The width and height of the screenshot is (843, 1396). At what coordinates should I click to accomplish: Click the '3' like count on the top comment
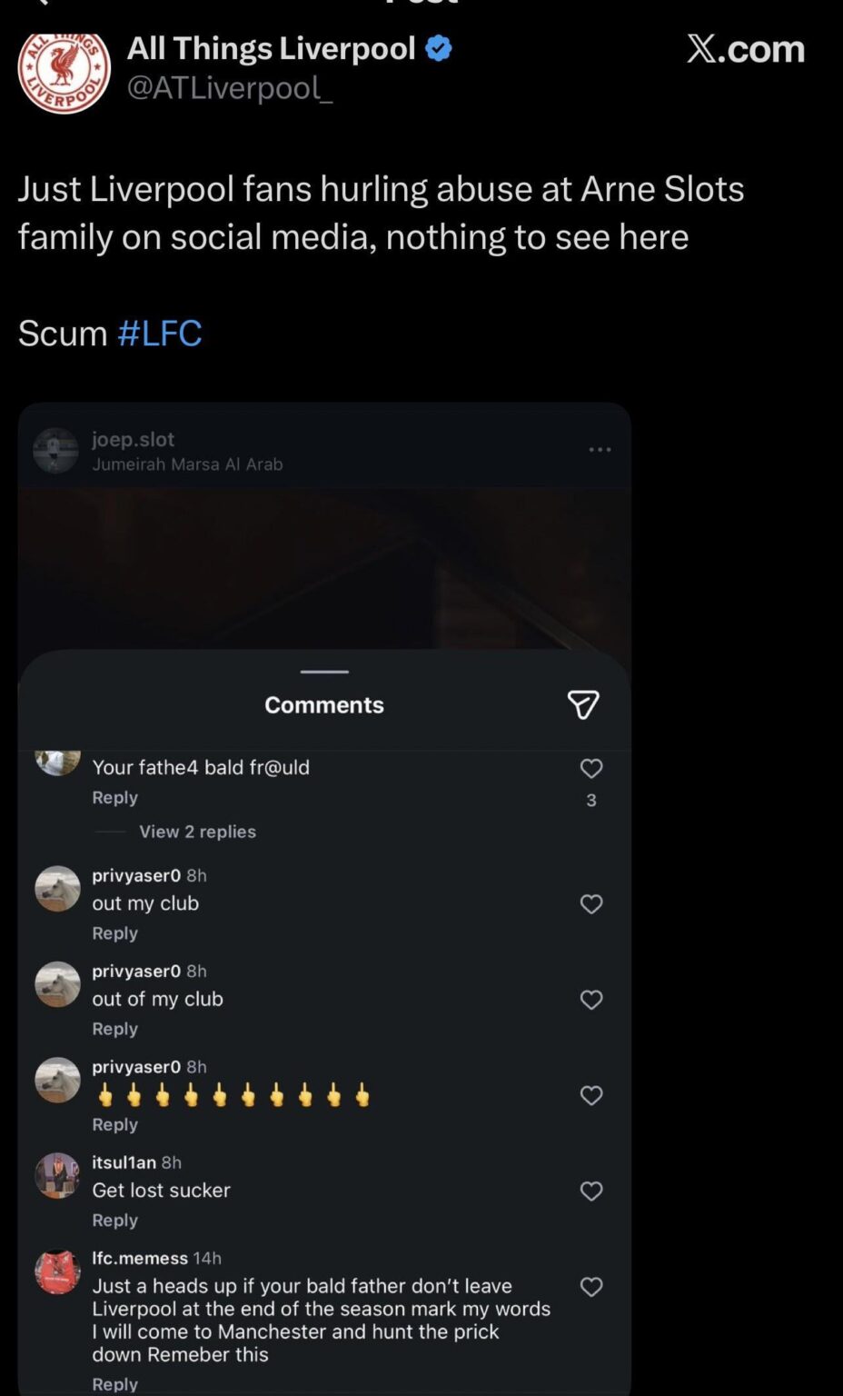click(x=591, y=801)
